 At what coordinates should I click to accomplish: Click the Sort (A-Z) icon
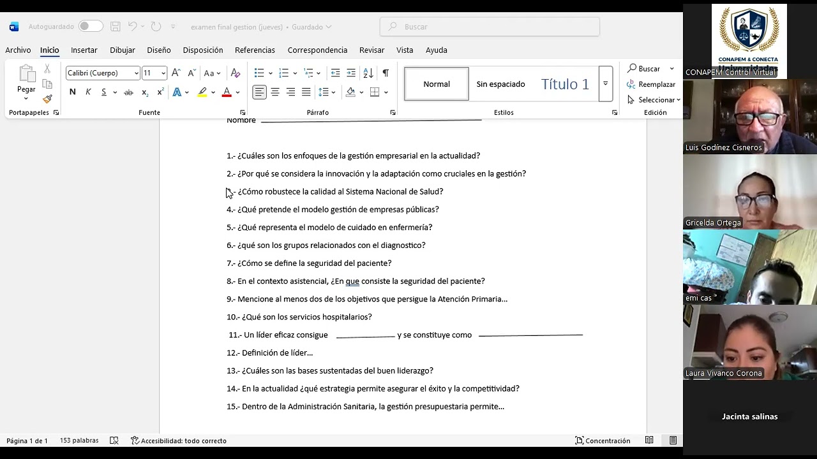coord(368,73)
